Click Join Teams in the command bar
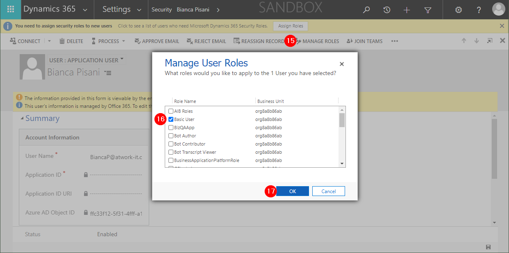Image resolution: width=509 pixels, height=253 pixels. coord(364,41)
